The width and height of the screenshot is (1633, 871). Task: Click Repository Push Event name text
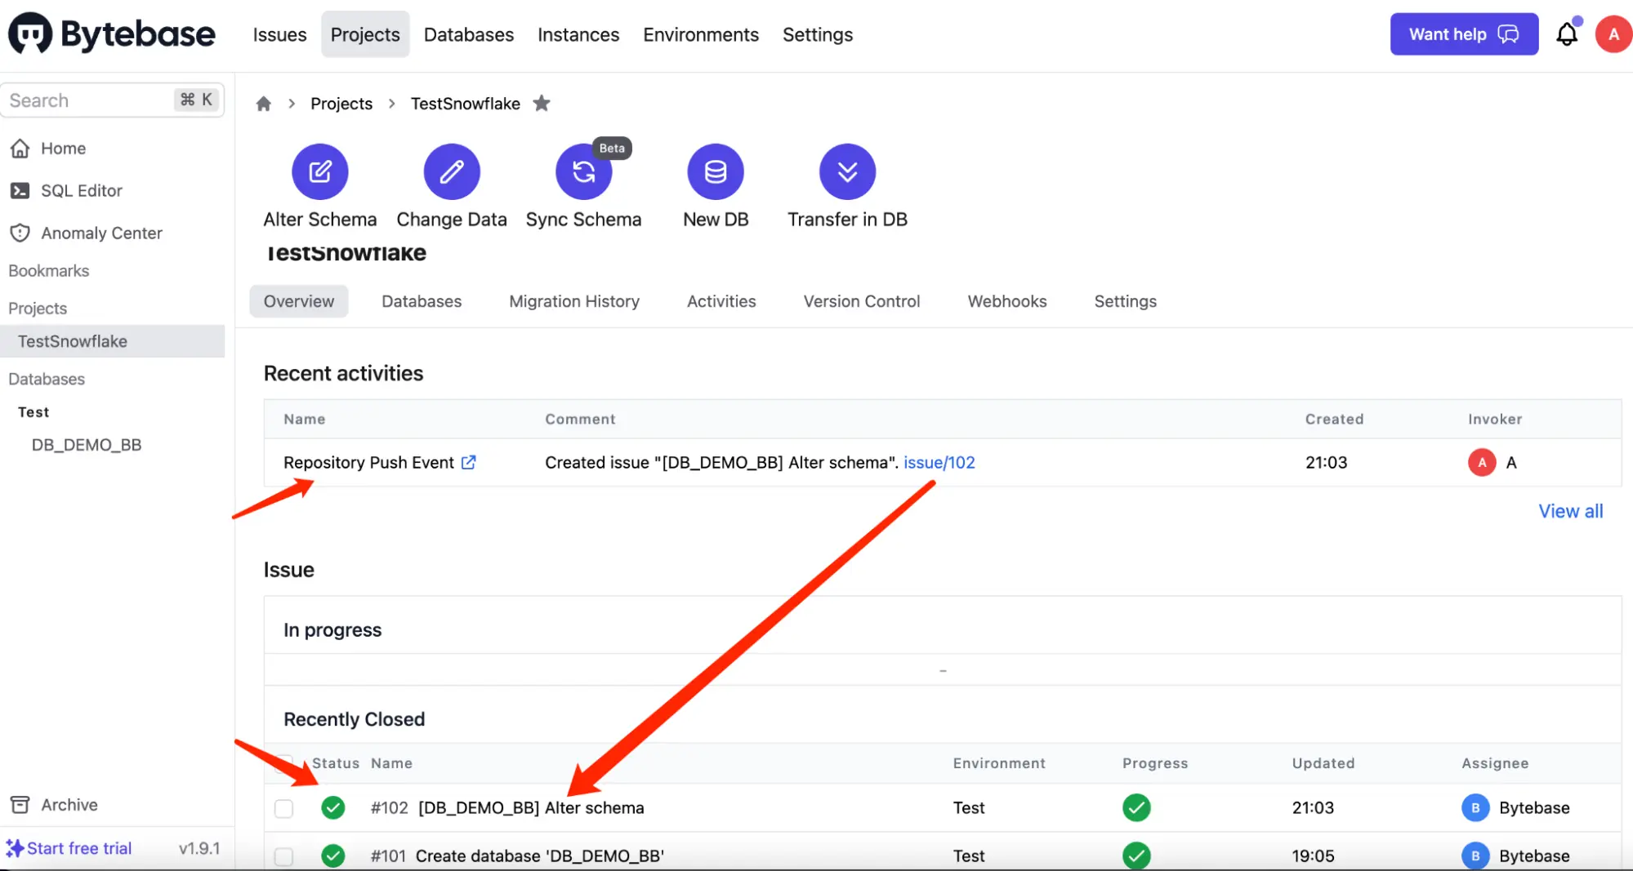coord(368,462)
